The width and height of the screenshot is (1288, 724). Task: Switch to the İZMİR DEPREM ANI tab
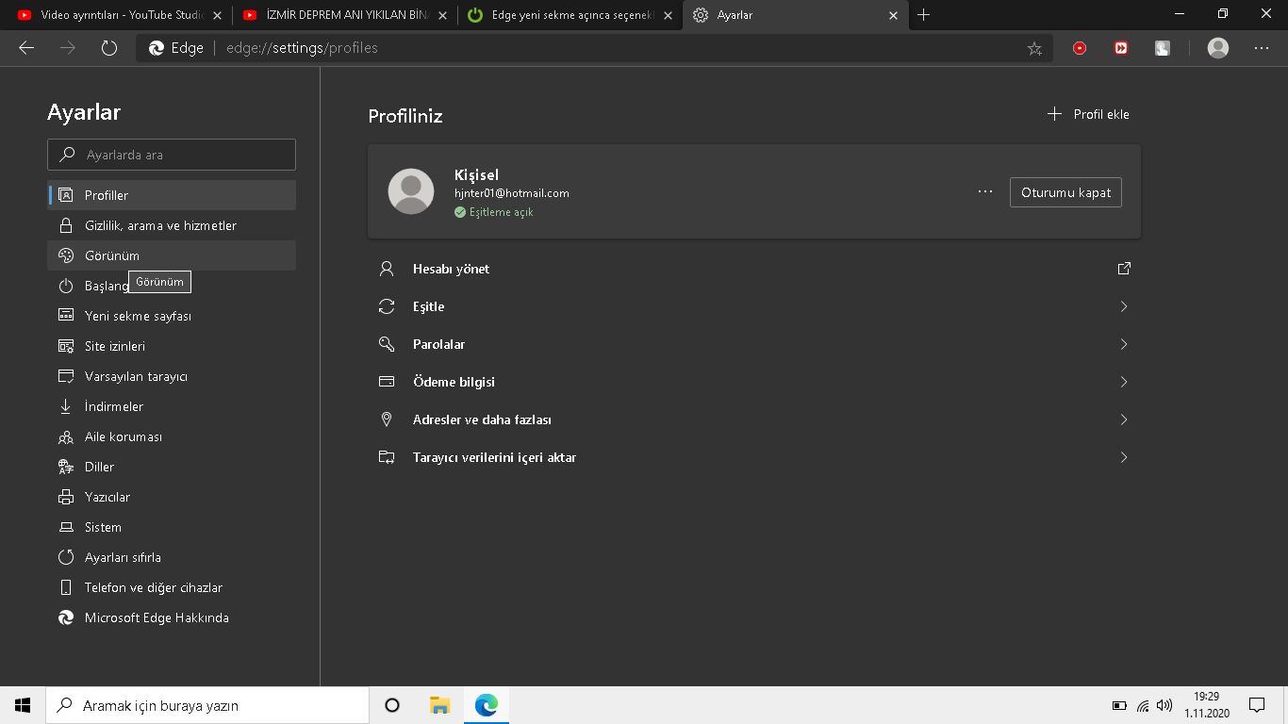coord(344,15)
